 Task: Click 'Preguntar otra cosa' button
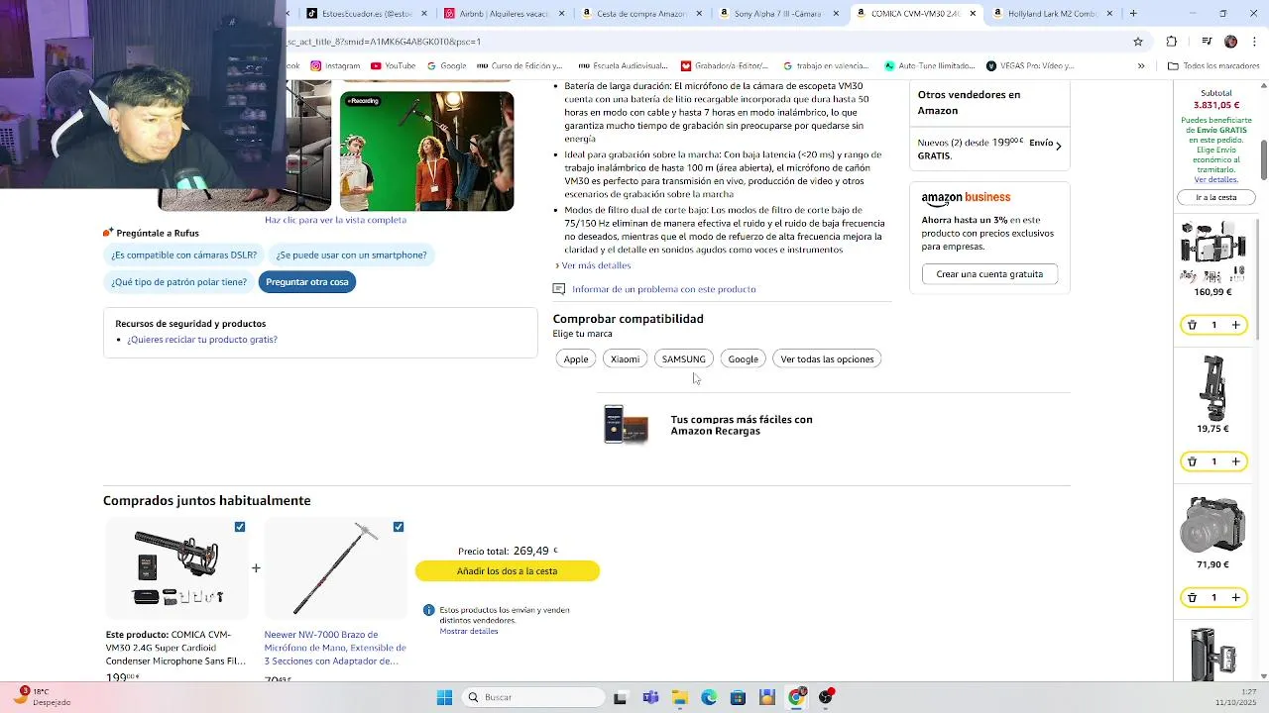click(x=307, y=282)
